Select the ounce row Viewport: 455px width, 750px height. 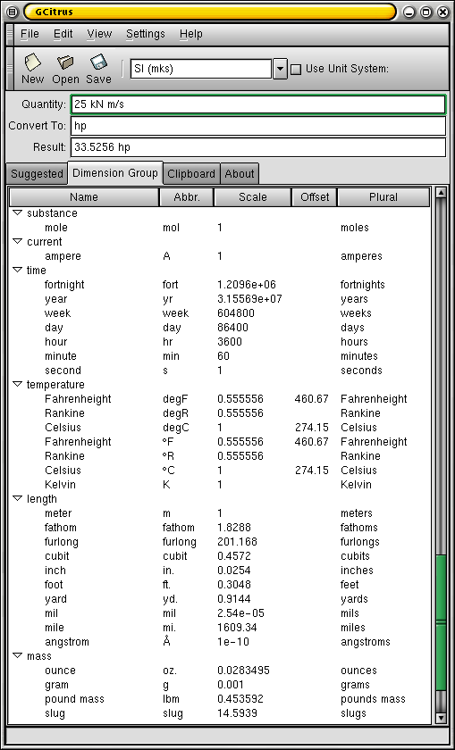point(219,671)
